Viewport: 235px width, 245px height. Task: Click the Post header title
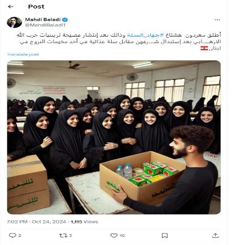click(36, 6)
